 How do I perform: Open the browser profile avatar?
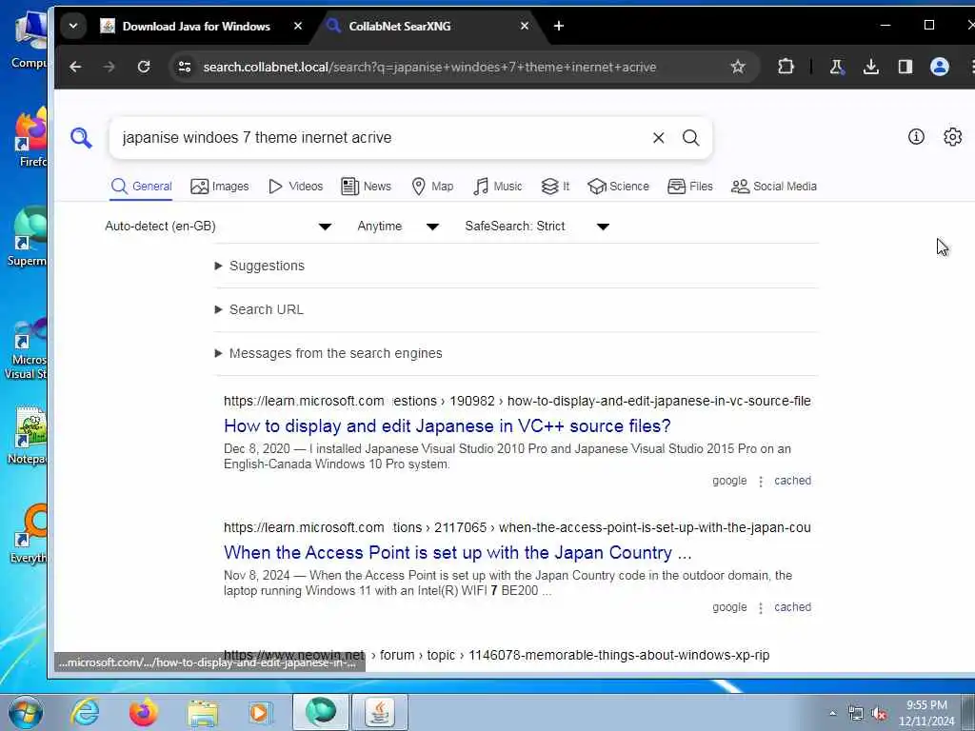tap(939, 67)
